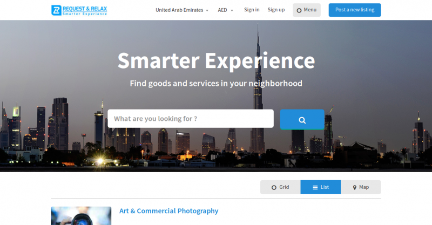Image resolution: width=432 pixels, height=225 pixels.
Task: Switch to List view
Action: point(320,187)
